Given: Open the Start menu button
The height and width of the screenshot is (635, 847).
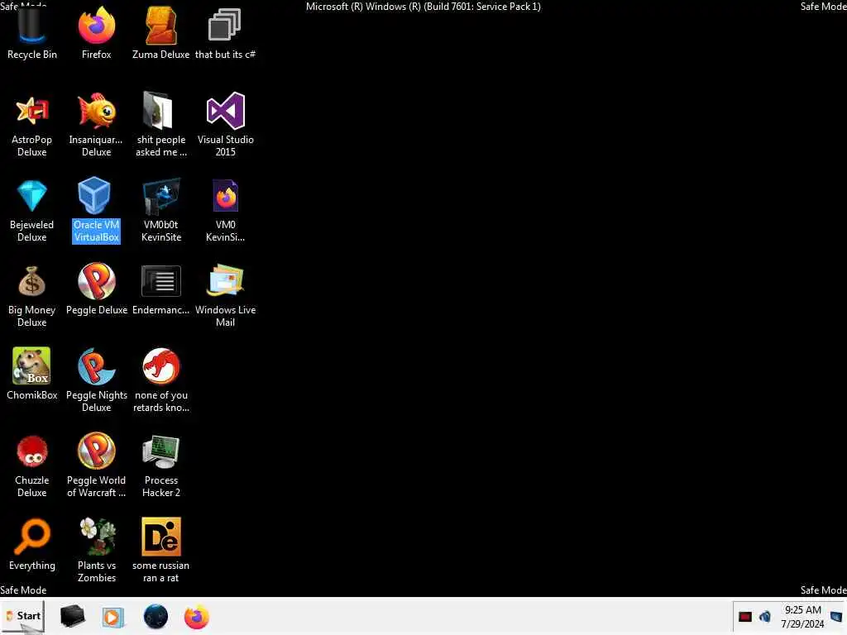Looking at the screenshot, I should point(22,616).
